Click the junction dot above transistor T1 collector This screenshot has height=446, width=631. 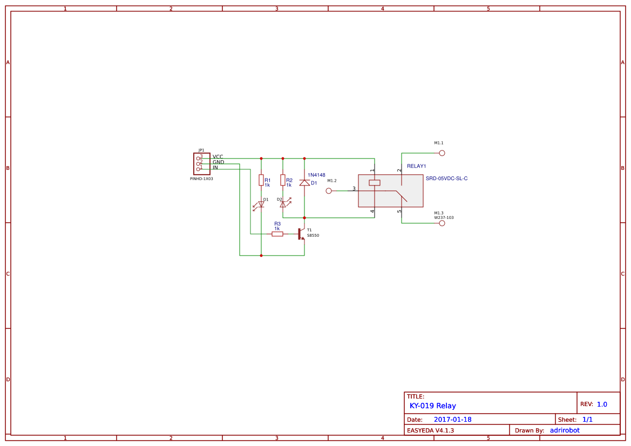304,218
